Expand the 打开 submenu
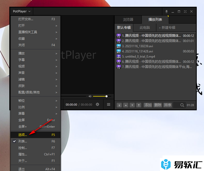204x171 pixels. [36, 26]
